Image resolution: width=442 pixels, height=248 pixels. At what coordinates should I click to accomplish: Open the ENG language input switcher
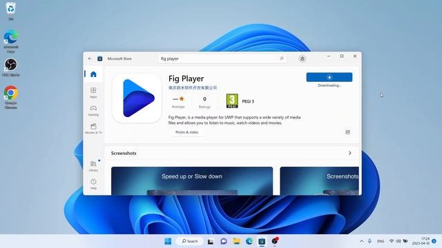point(381,241)
